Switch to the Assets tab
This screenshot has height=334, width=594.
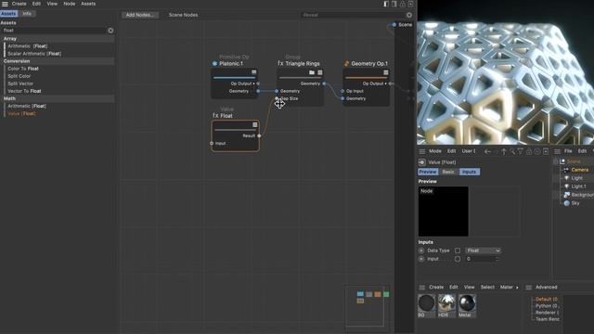click(x=8, y=14)
